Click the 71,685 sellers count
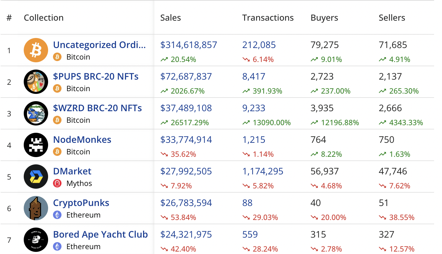The height and width of the screenshot is (254, 442). click(x=393, y=45)
